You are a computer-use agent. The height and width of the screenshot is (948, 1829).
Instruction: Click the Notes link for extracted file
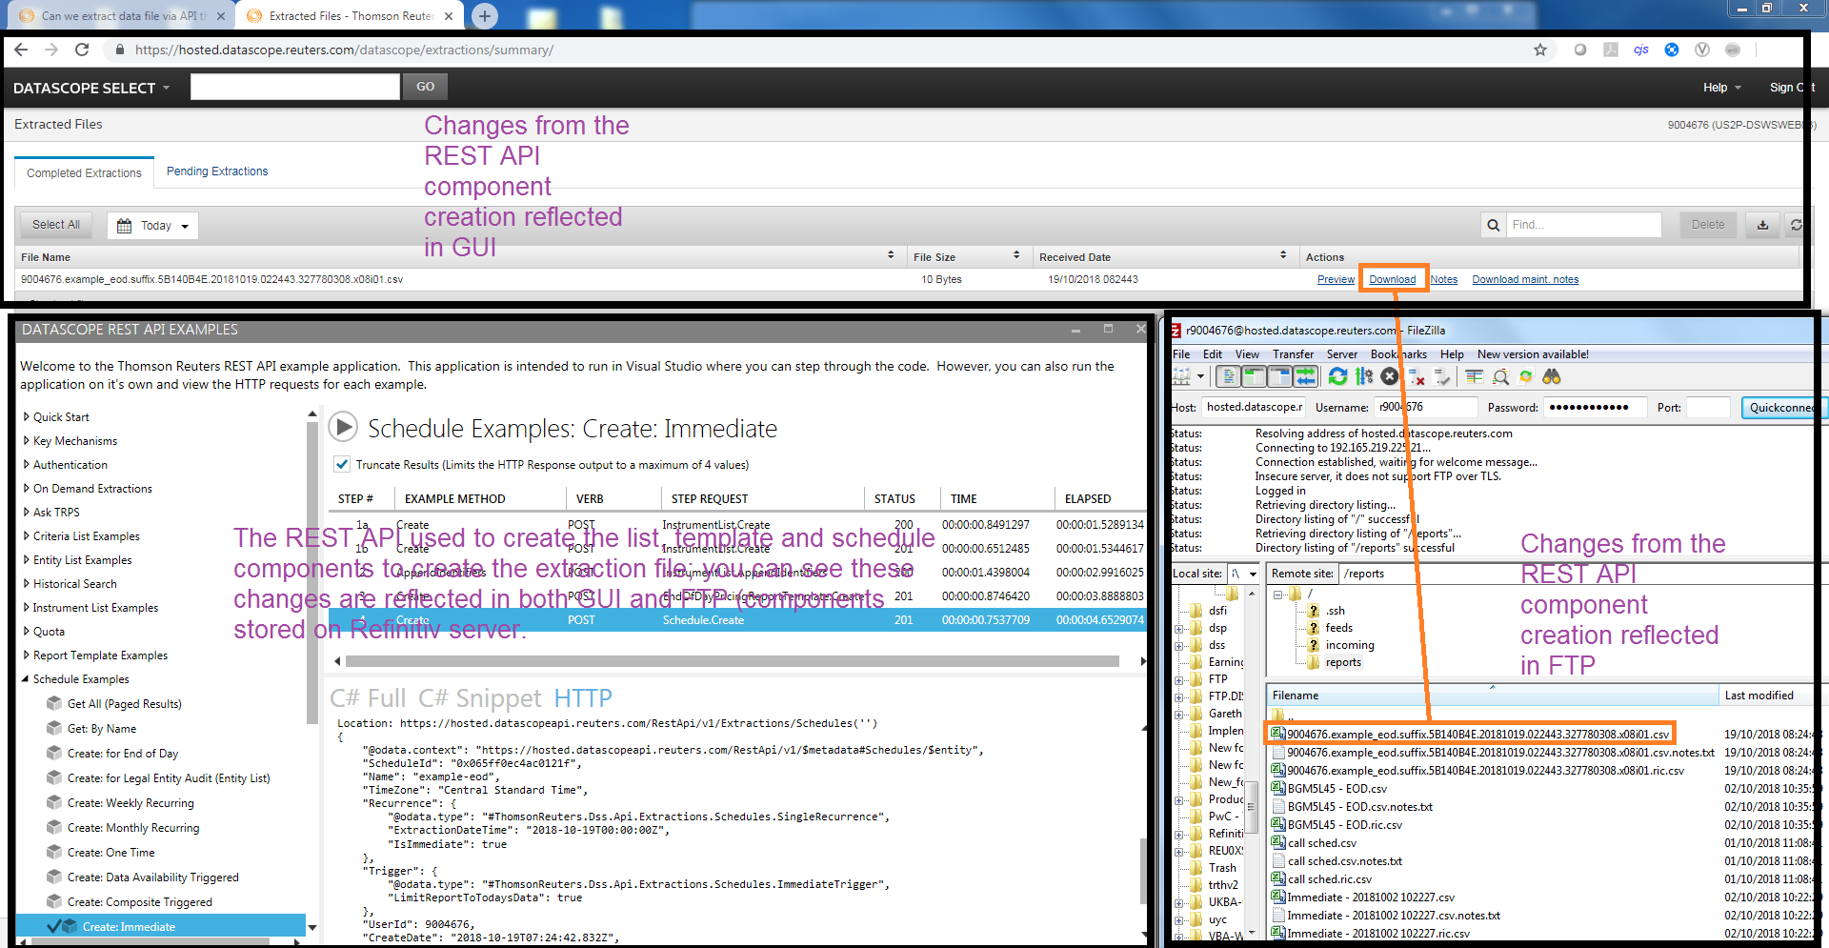coord(1444,279)
